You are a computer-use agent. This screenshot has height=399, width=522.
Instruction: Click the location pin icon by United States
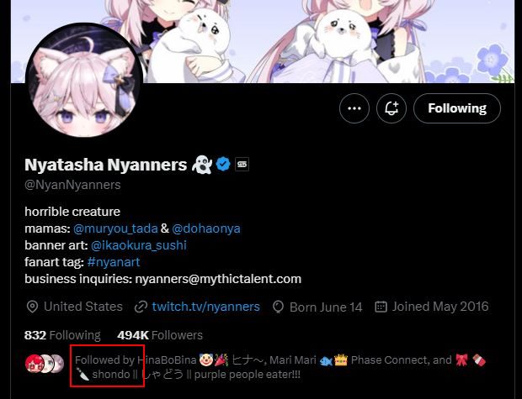(x=32, y=307)
